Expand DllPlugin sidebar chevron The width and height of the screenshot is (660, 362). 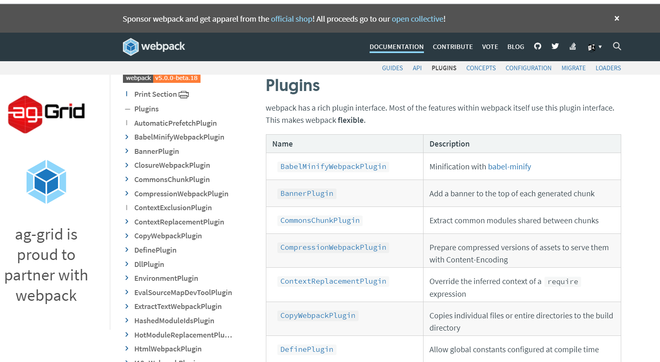127,264
